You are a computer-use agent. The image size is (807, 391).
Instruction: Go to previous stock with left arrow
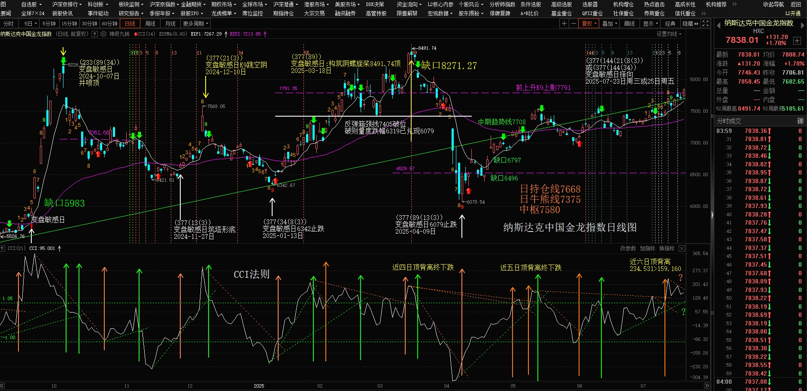(x=718, y=25)
